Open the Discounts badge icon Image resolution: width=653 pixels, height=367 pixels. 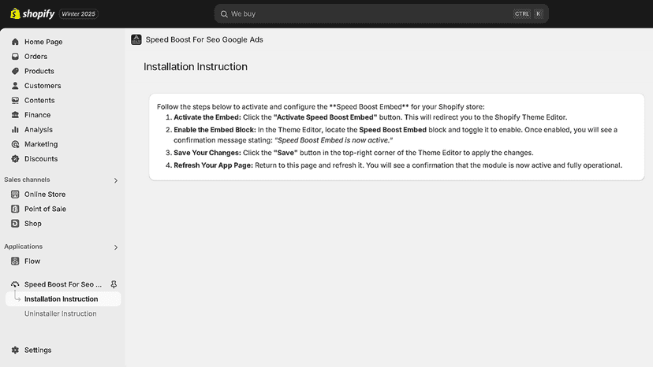pos(16,158)
